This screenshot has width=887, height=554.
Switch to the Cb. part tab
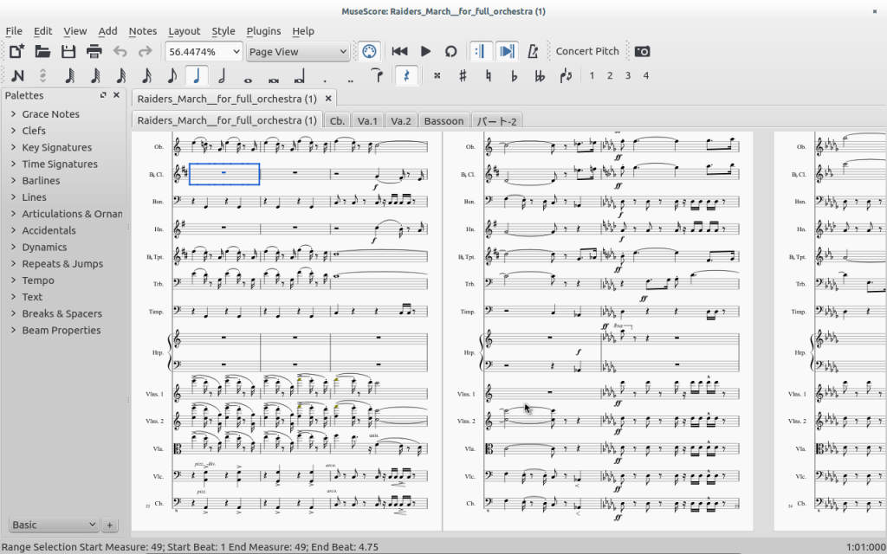[x=337, y=121]
